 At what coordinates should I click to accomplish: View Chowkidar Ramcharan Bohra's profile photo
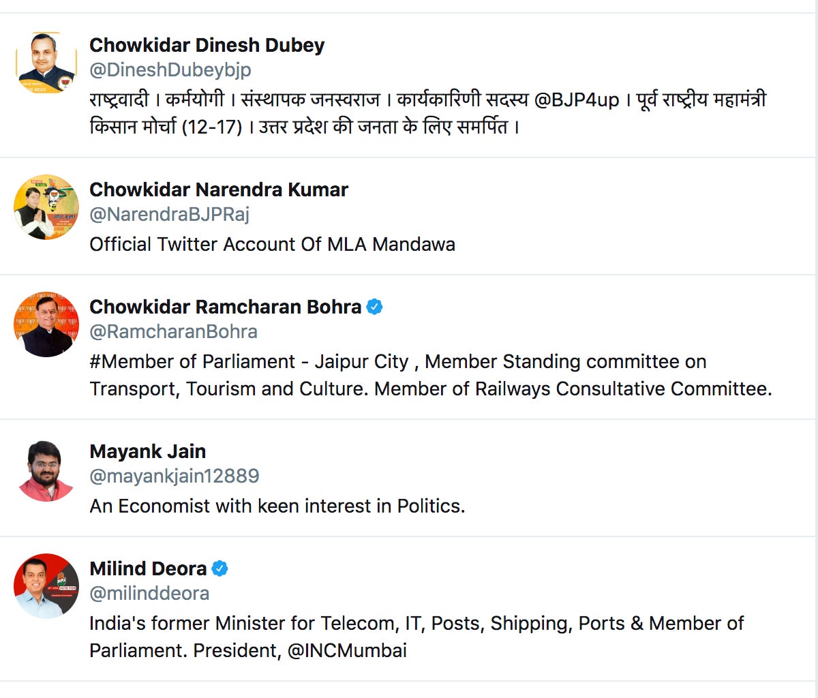[46, 324]
